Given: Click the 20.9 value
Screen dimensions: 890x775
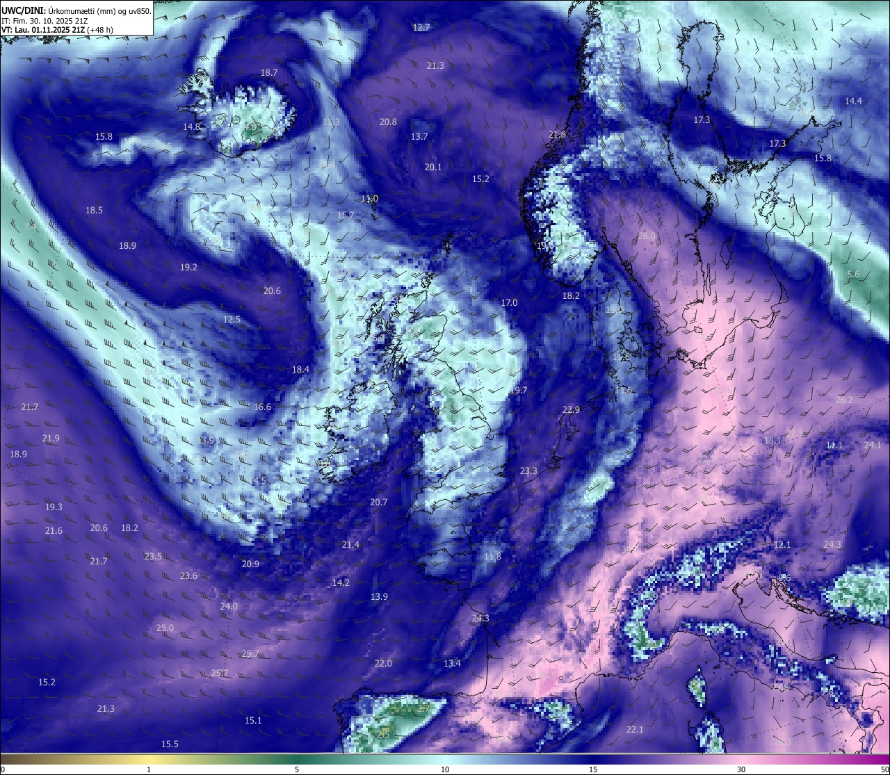Looking at the screenshot, I should click(x=250, y=564).
